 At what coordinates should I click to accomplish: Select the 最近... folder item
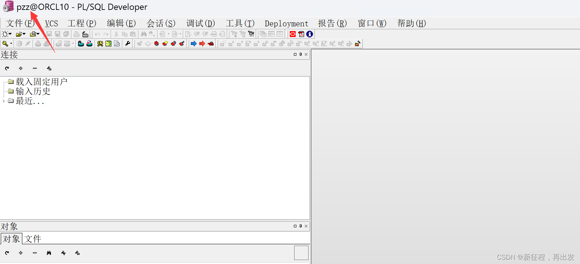[x=30, y=101]
